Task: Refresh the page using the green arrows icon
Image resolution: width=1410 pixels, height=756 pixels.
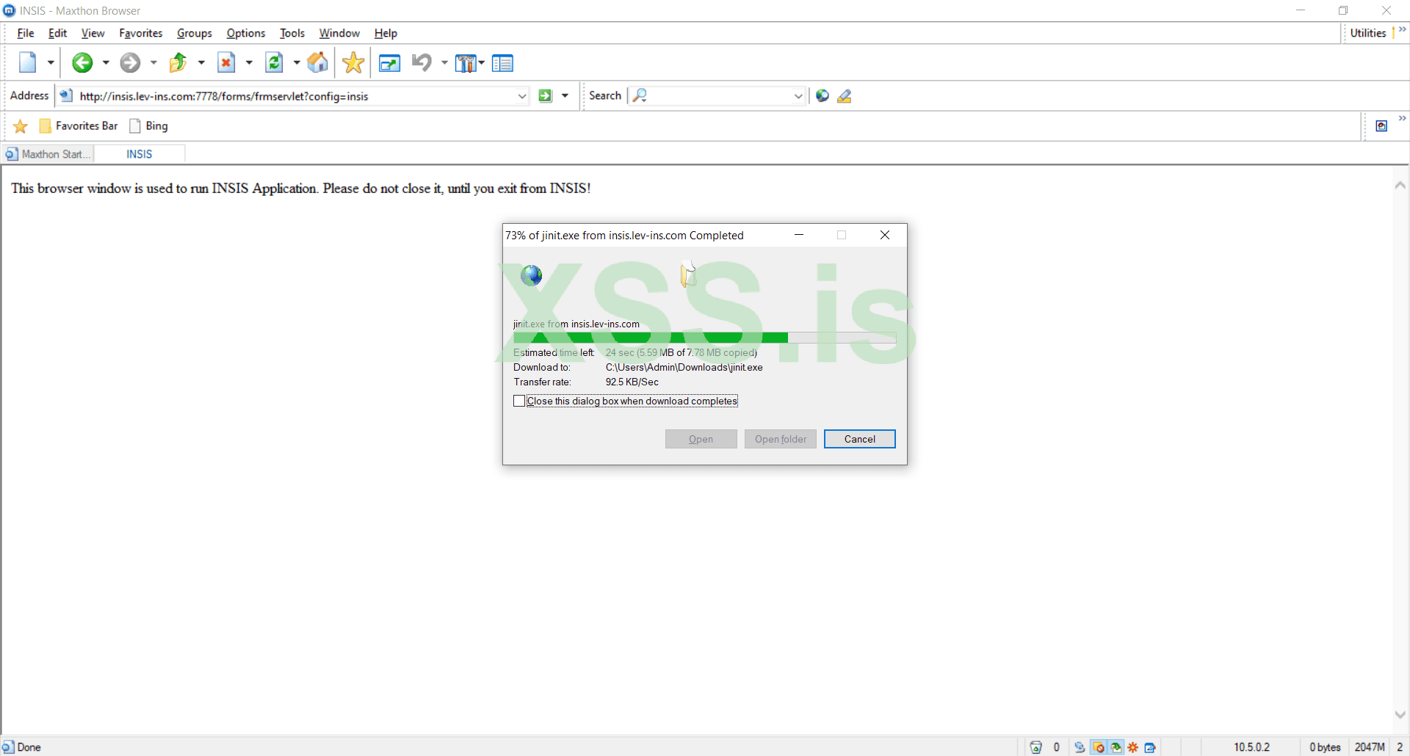Action: (x=274, y=63)
